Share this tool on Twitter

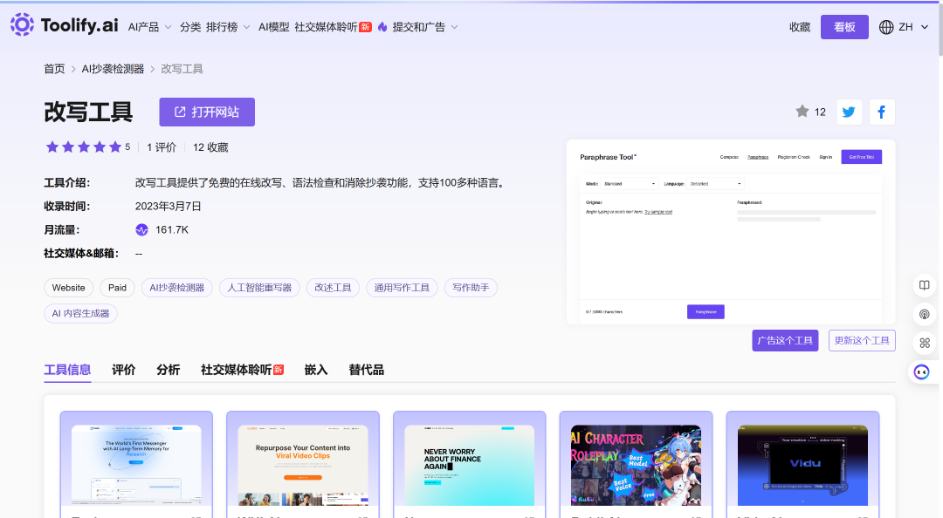850,112
